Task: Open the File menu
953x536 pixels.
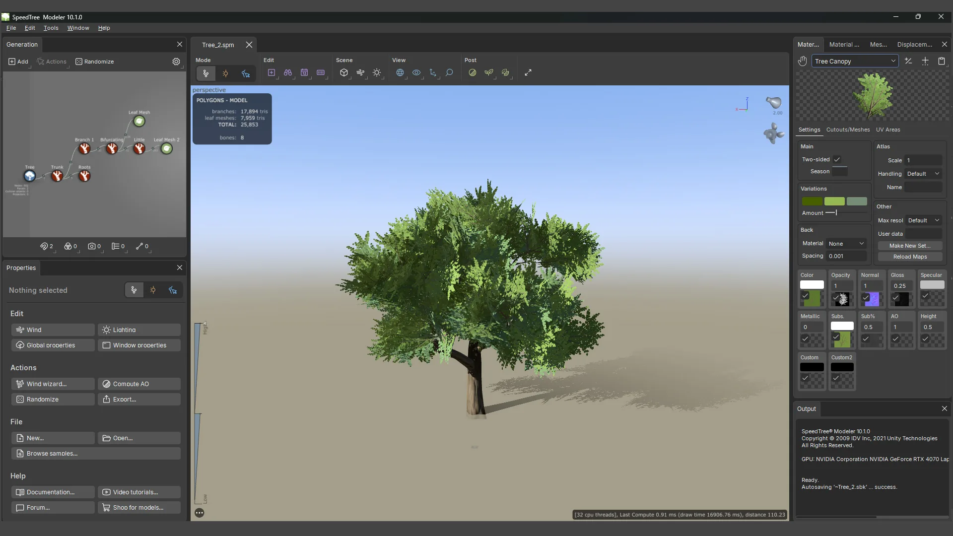Action: tap(11, 28)
